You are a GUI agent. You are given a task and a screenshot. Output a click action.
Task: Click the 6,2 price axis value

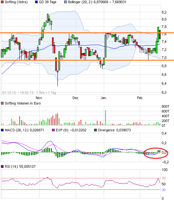click(164, 92)
